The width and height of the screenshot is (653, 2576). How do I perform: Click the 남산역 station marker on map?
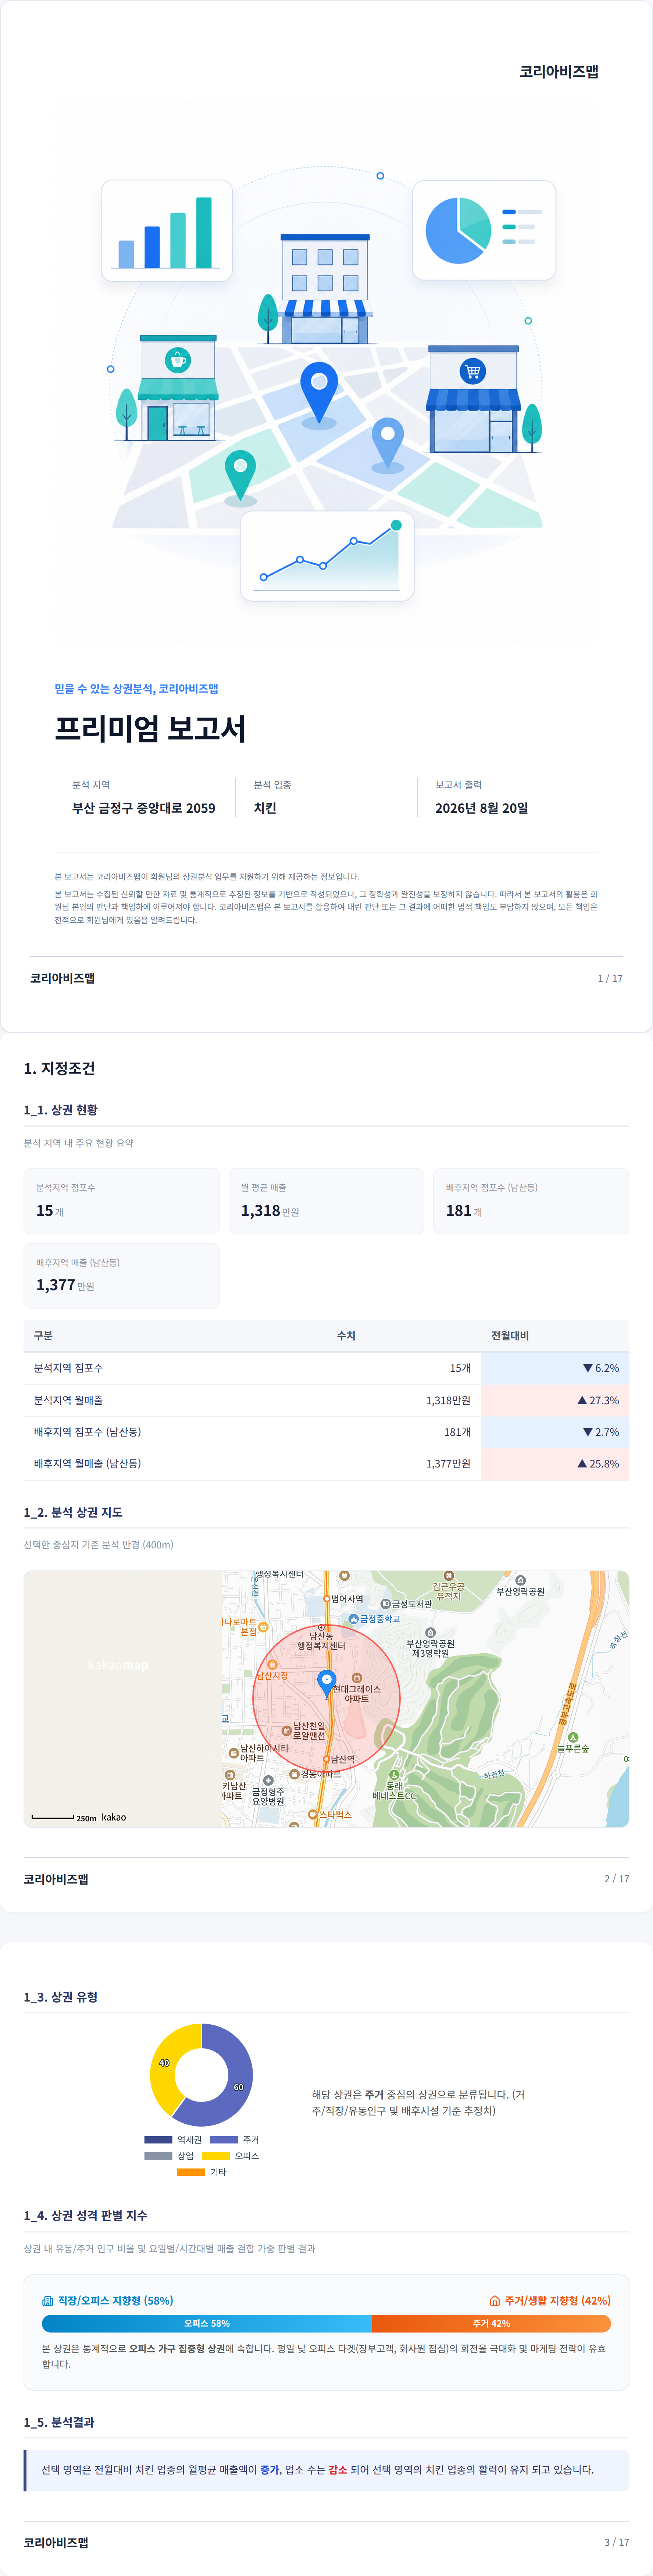[326, 1759]
